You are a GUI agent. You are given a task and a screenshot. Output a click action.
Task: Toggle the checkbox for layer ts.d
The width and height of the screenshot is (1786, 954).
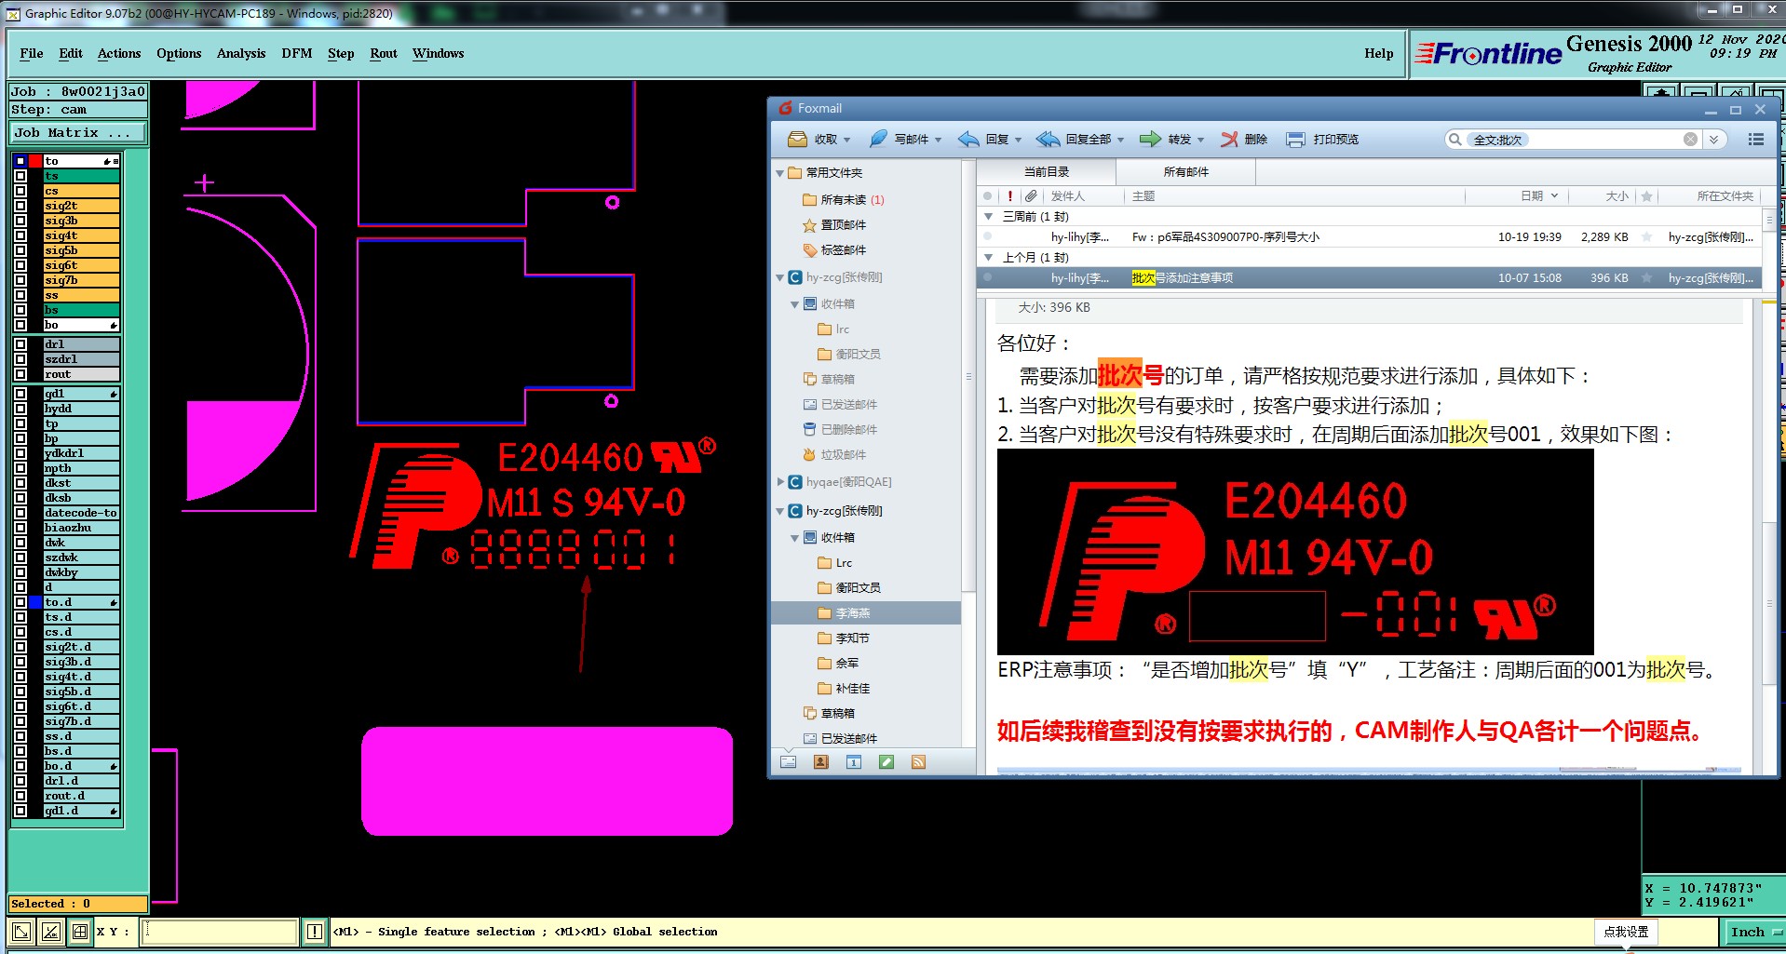click(20, 617)
